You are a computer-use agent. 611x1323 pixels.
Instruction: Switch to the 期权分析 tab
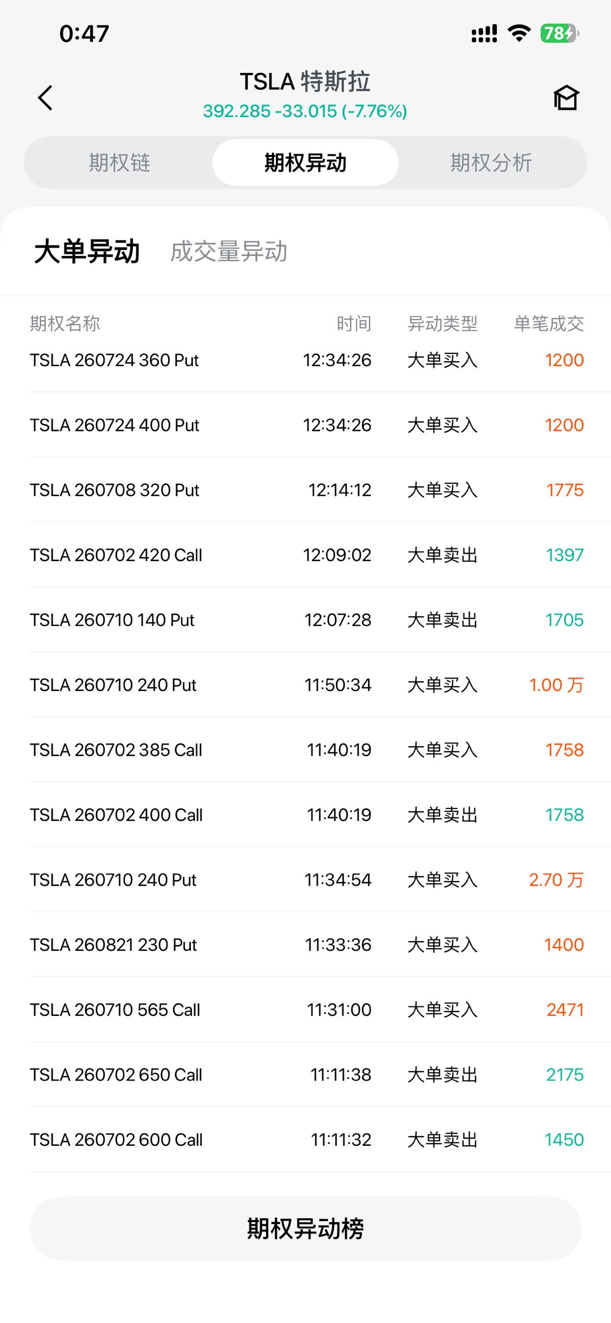[491, 163]
